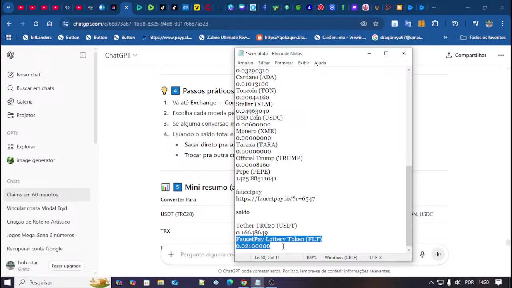Open a new browser tab
Viewport: 512px width, 288px height.
[434, 8]
